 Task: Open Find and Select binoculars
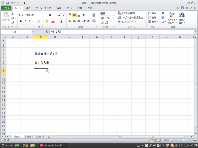coord(182,18)
